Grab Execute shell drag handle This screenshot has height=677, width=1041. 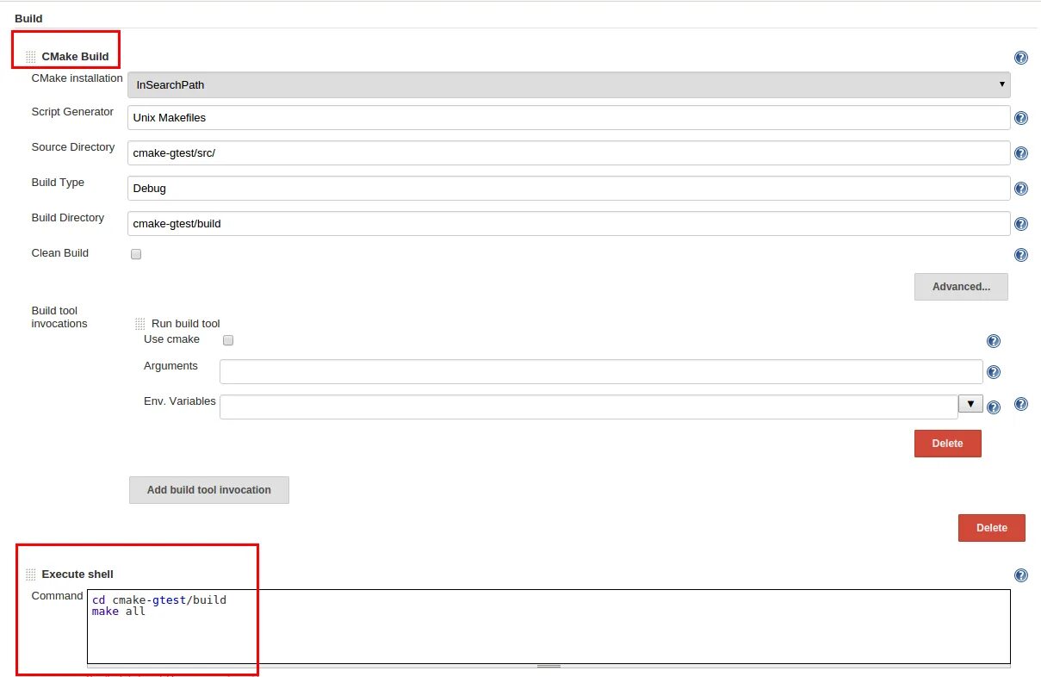point(31,575)
